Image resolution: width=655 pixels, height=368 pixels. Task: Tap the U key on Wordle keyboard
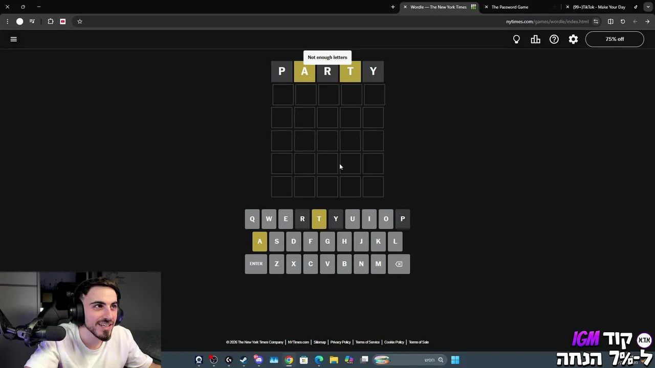point(352,219)
